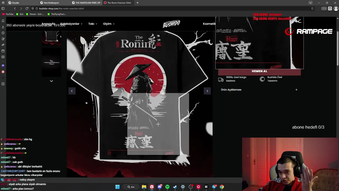339x191 pixels.
Task: Open the gift box icon in toolbar
Action: pos(330,8)
